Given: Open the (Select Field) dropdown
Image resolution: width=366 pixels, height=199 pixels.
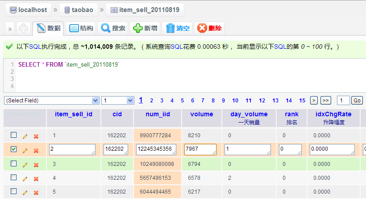Looking at the screenshot, I should click(x=51, y=100).
